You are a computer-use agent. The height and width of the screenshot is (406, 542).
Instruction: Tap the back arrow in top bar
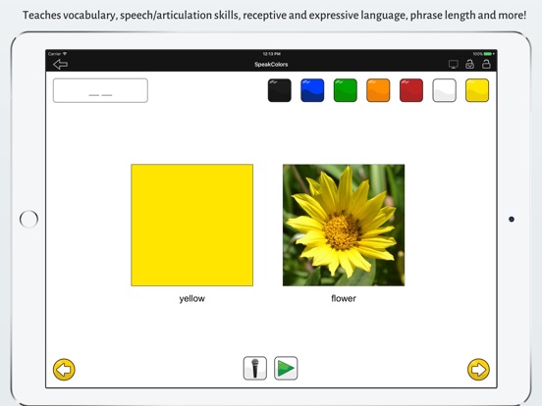click(x=61, y=64)
